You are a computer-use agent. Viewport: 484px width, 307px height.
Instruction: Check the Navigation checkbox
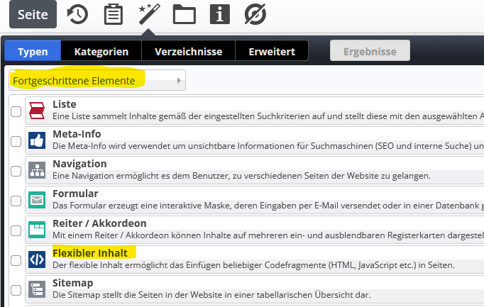pos(16,171)
